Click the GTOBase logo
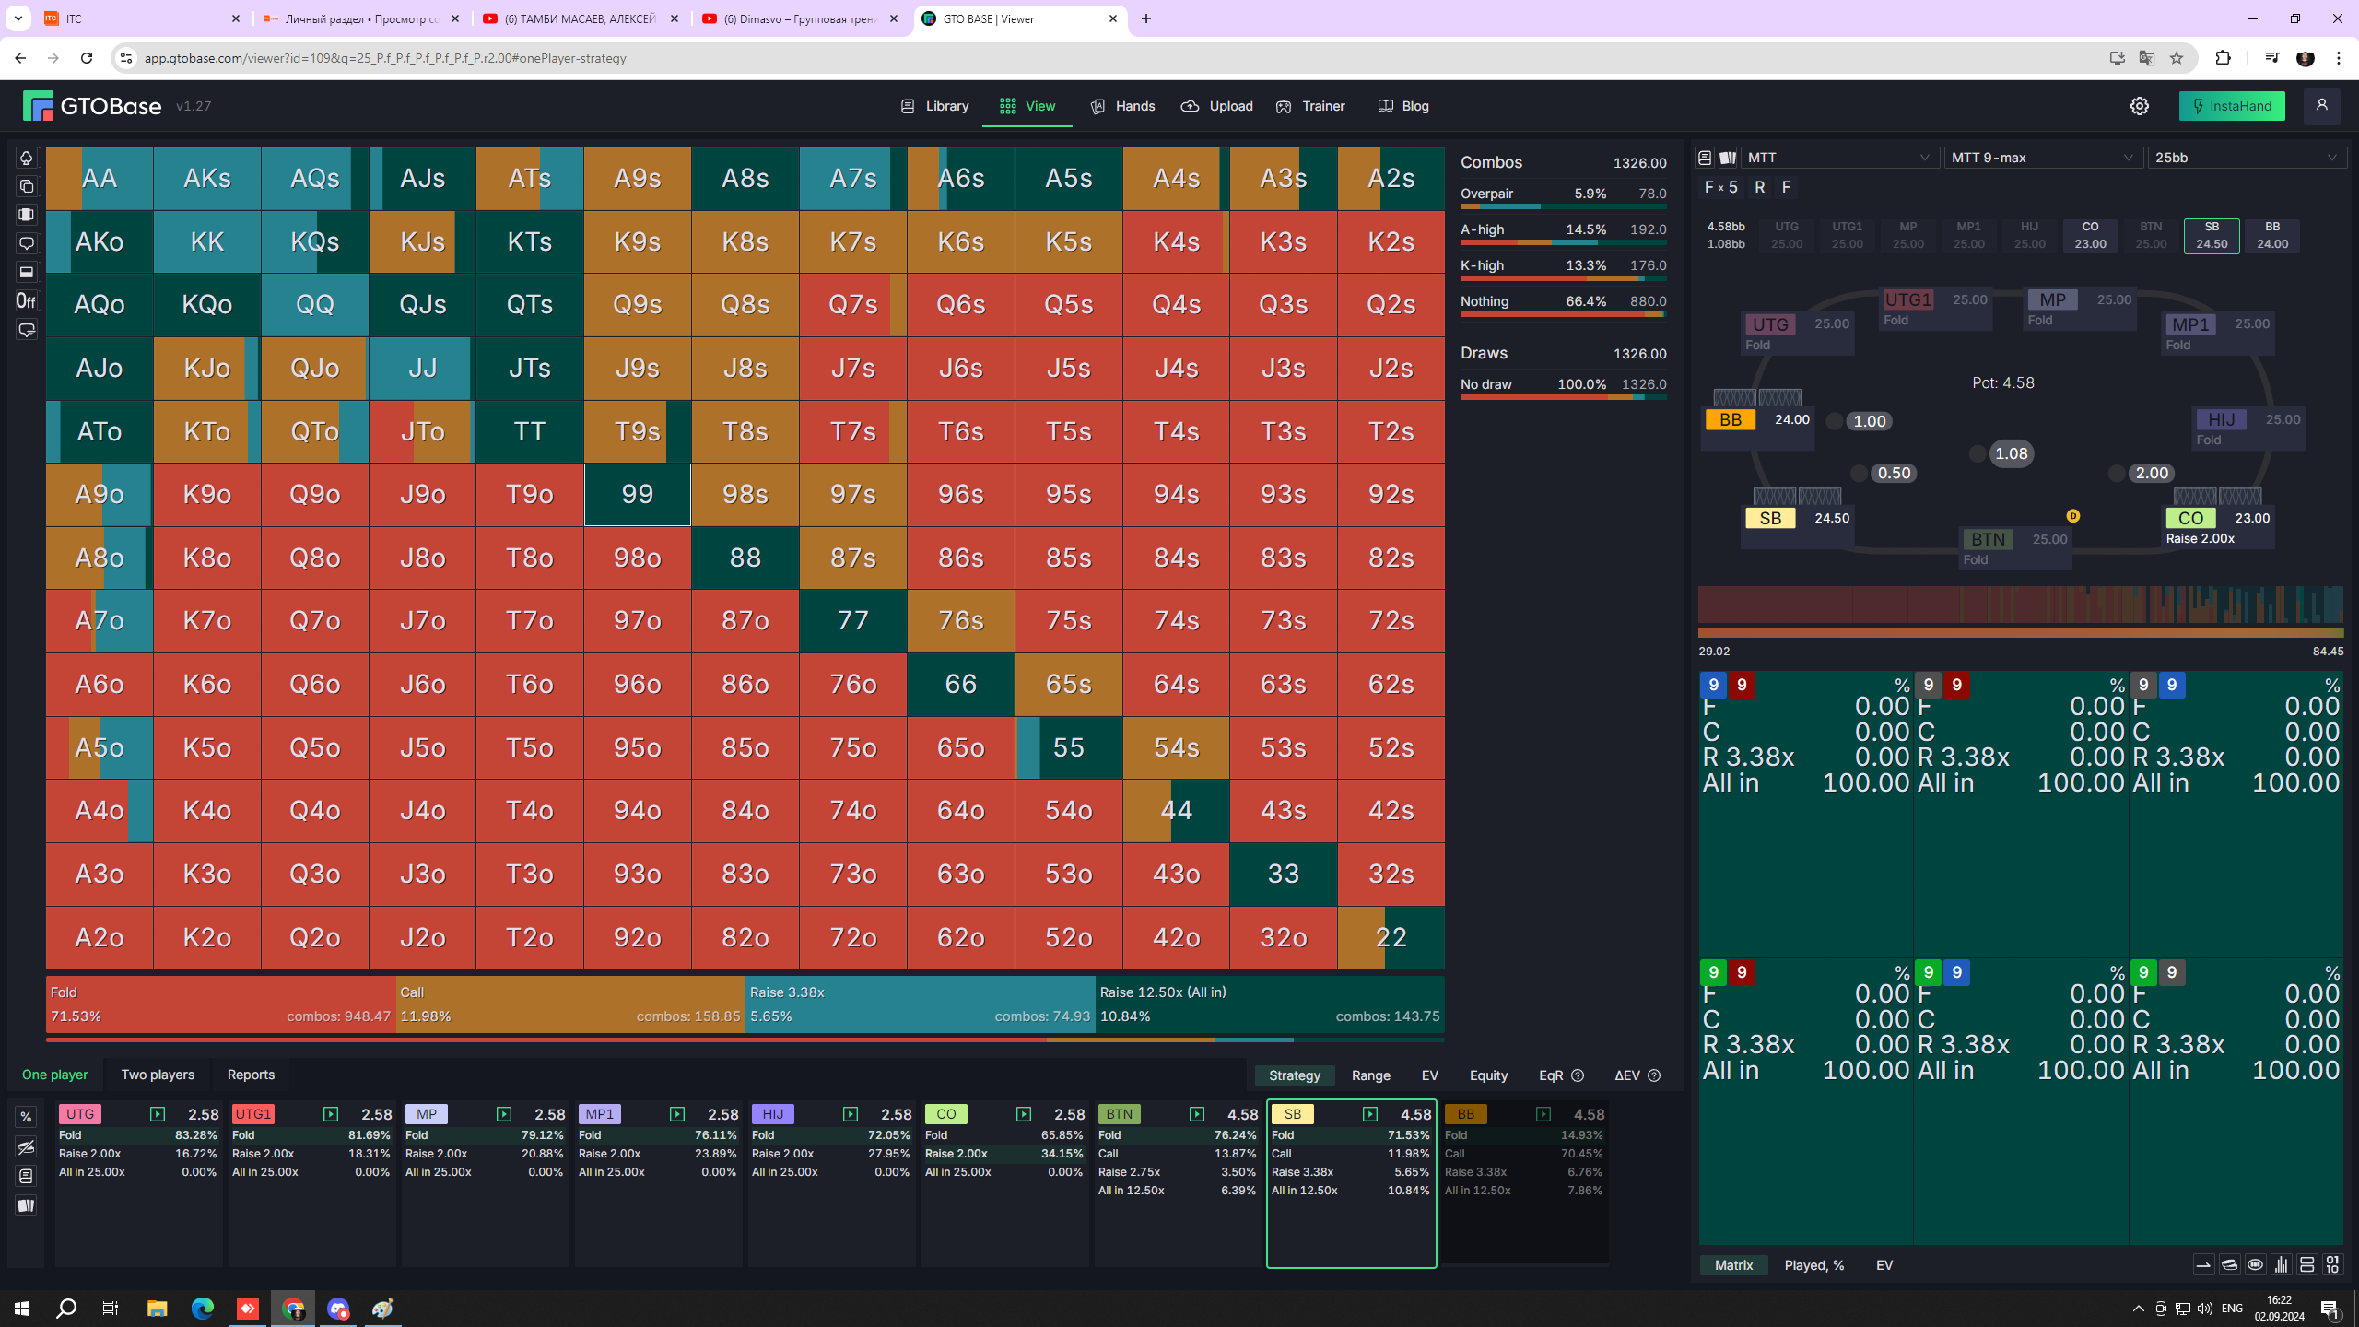The width and height of the screenshot is (2359, 1327). pyautogui.click(x=92, y=106)
